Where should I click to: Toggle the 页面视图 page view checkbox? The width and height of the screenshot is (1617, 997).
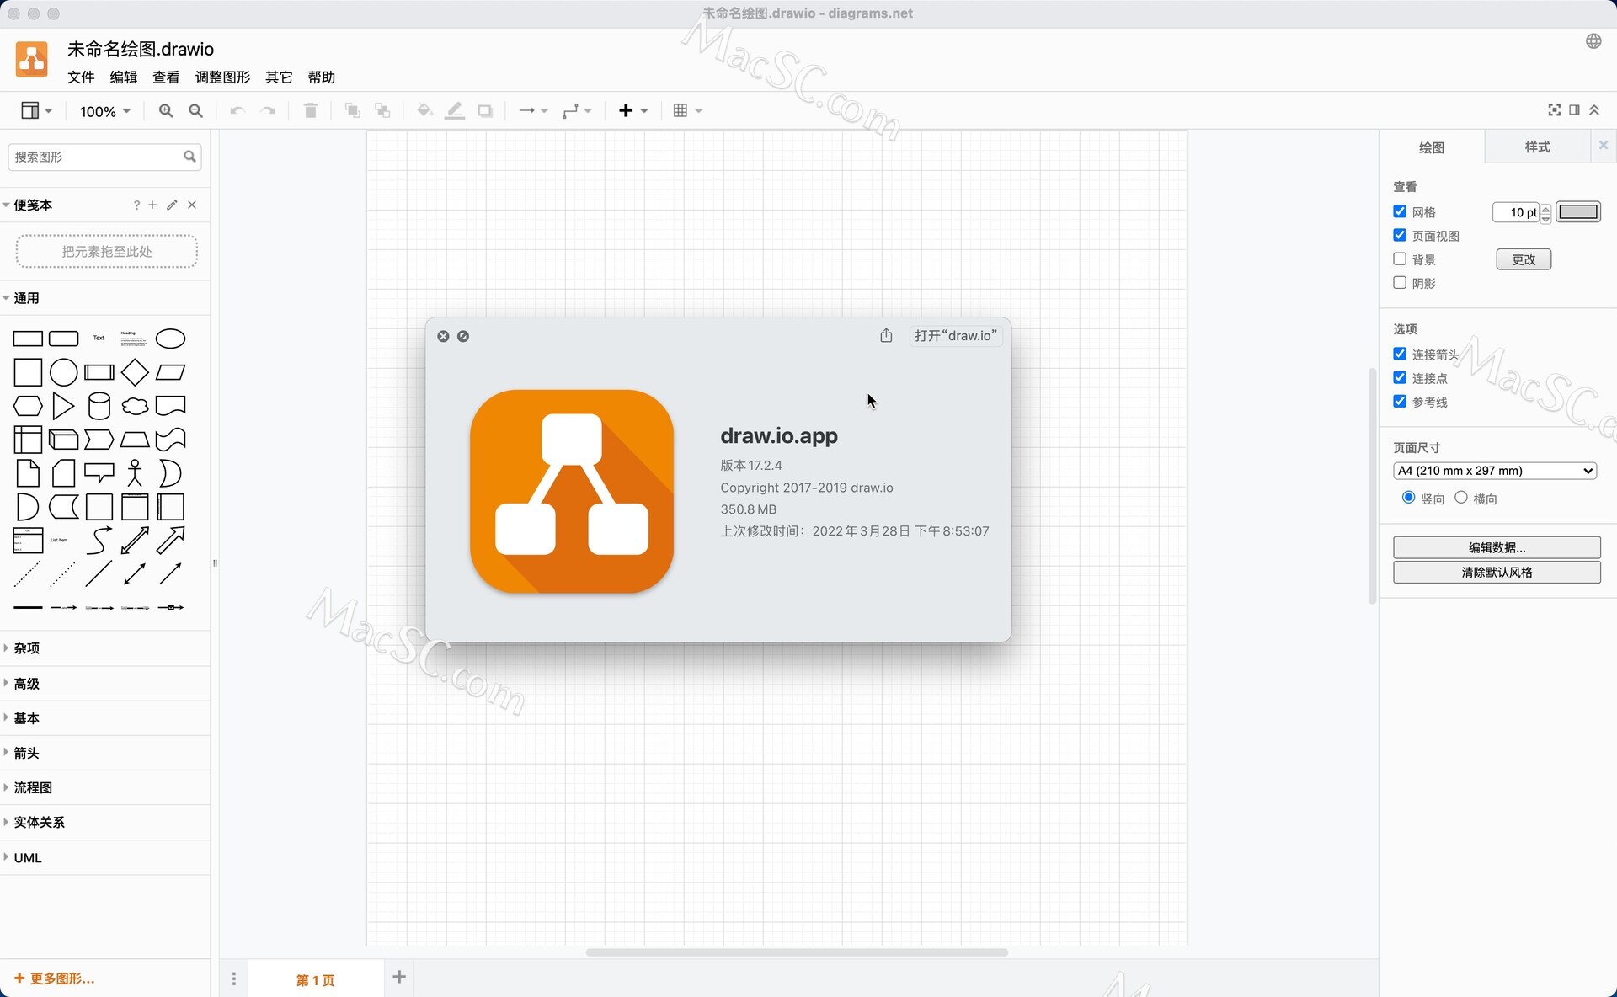coord(1400,235)
